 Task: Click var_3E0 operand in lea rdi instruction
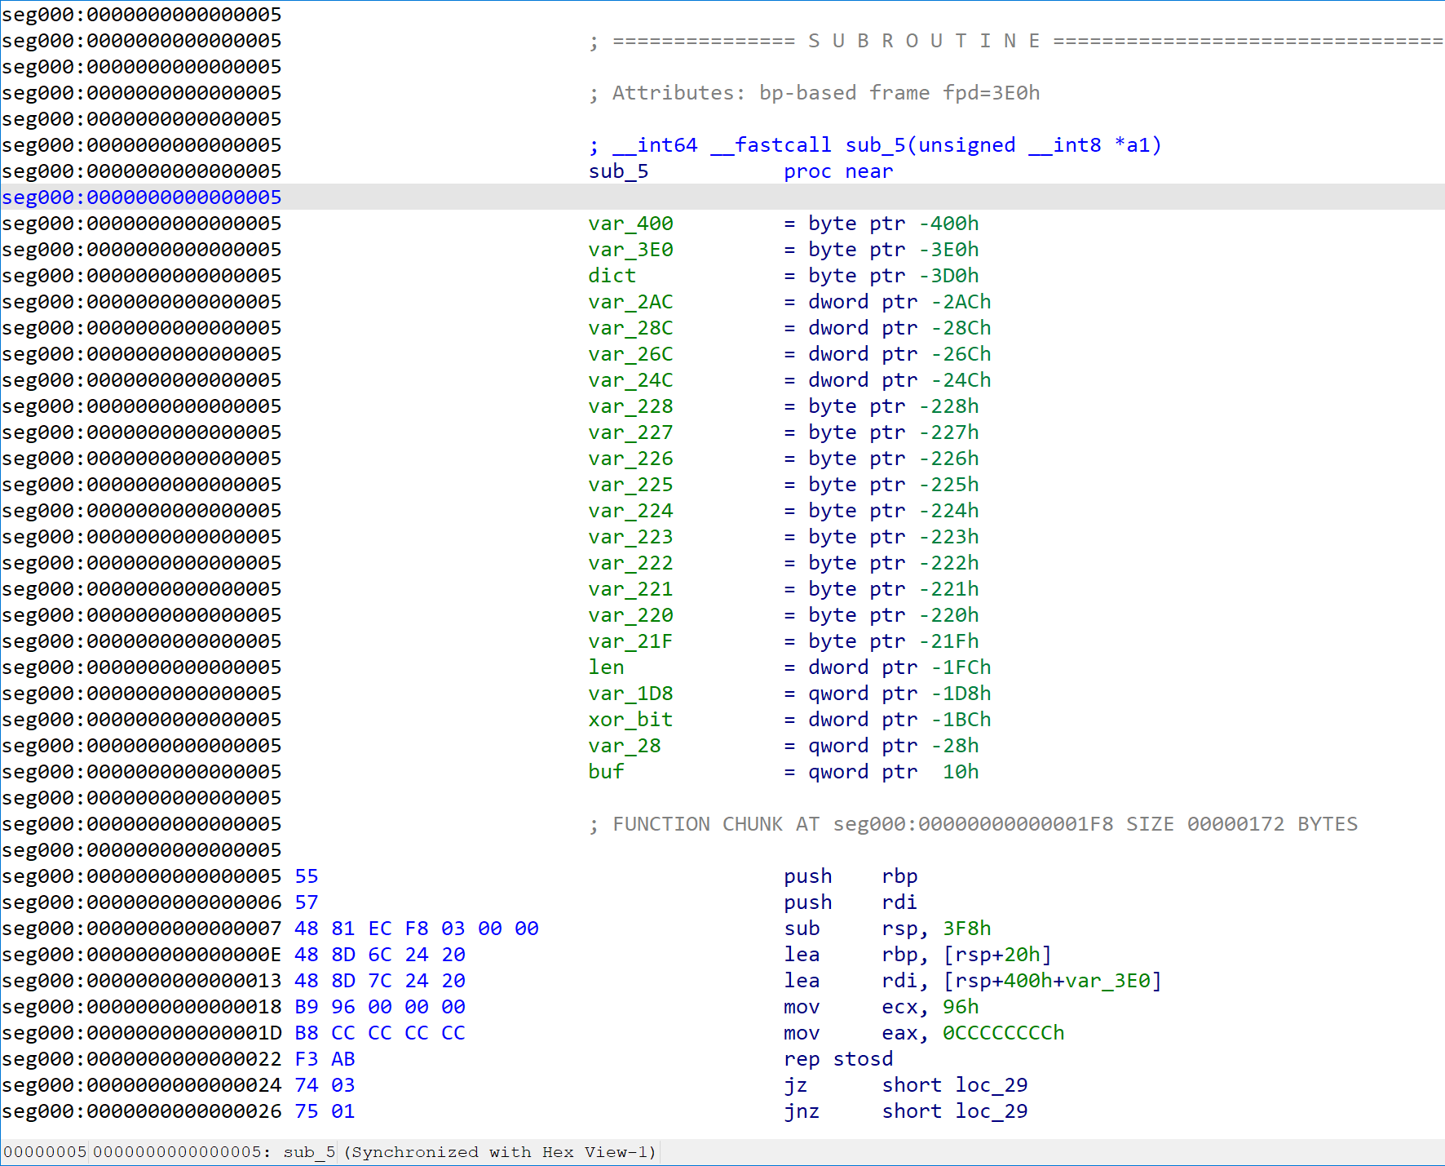(1107, 981)
